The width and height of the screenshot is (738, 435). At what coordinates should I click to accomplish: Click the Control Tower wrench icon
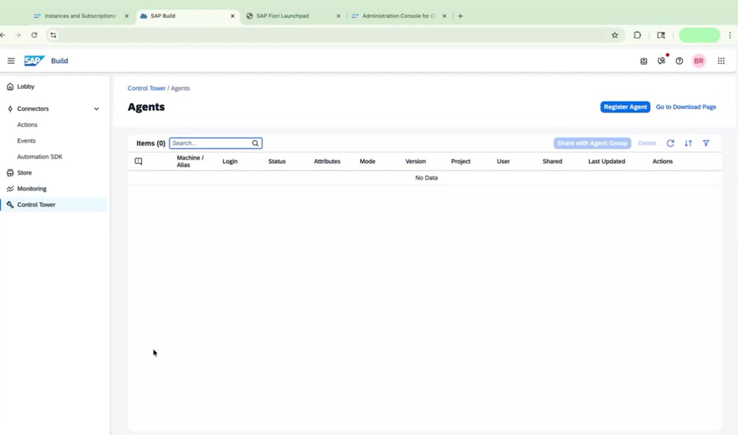(10, 205)
